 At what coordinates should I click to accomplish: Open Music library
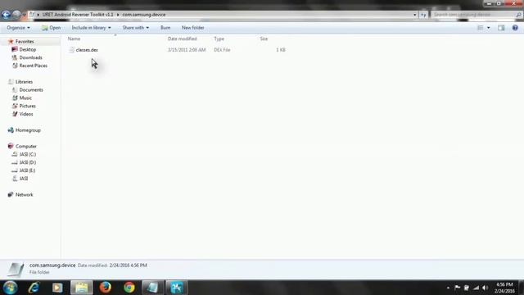25,98
